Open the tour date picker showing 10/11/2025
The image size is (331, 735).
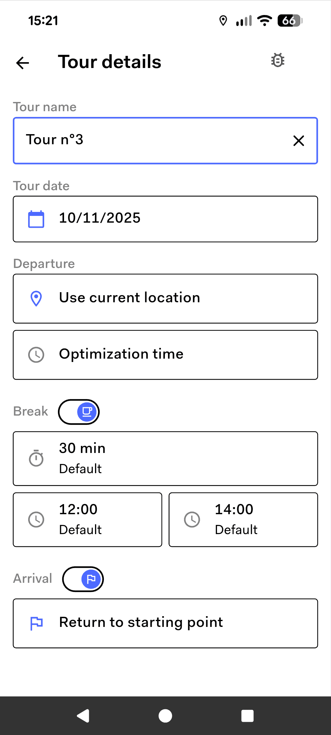coord(165,219)
